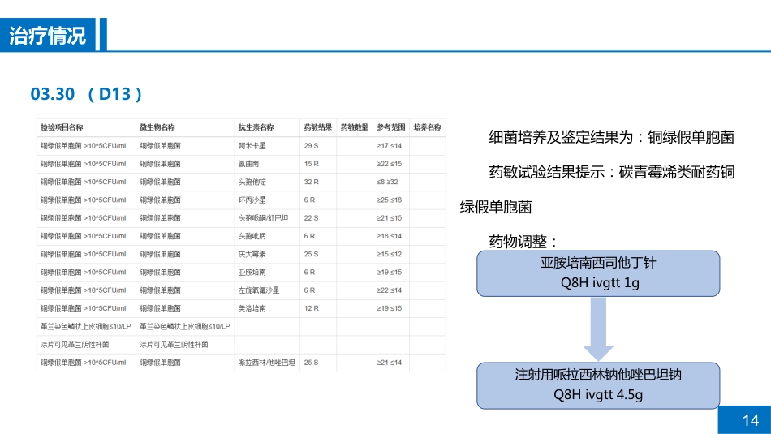Click the text 细菌培养及鉴定结果为：铜绿假单胞菌
This screenshot has height=434, width=771.
tap(611, 137)
